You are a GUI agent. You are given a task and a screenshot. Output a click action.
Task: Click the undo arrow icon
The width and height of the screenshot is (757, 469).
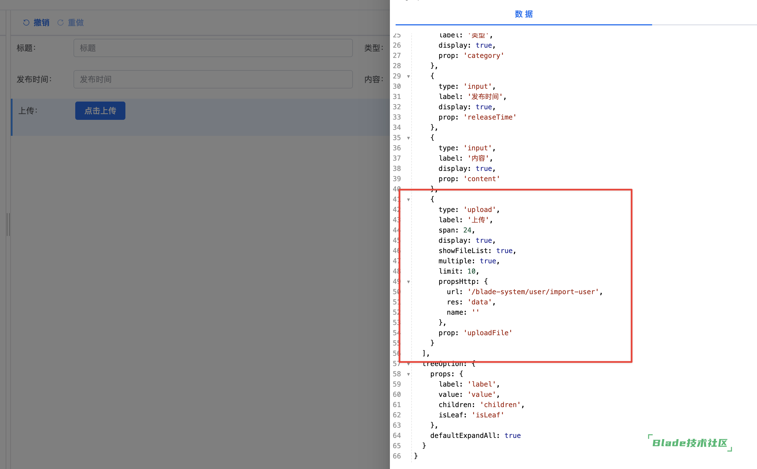26,23
